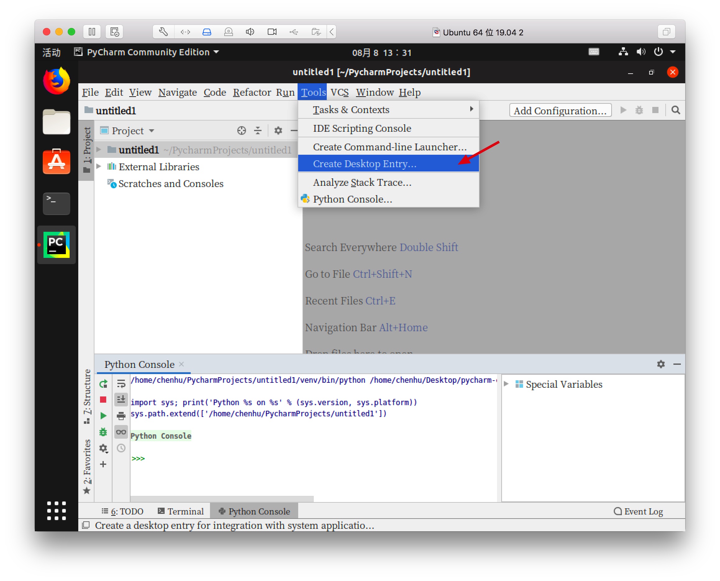Toggle the tool window quick-access square in the status bar

click(x=86, y=525)
